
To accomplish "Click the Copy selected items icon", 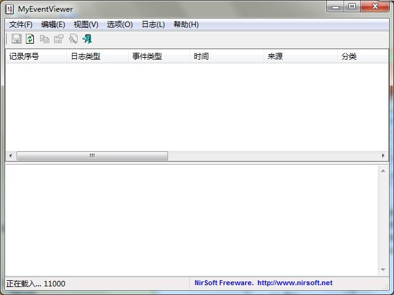I will coord(44,39).
